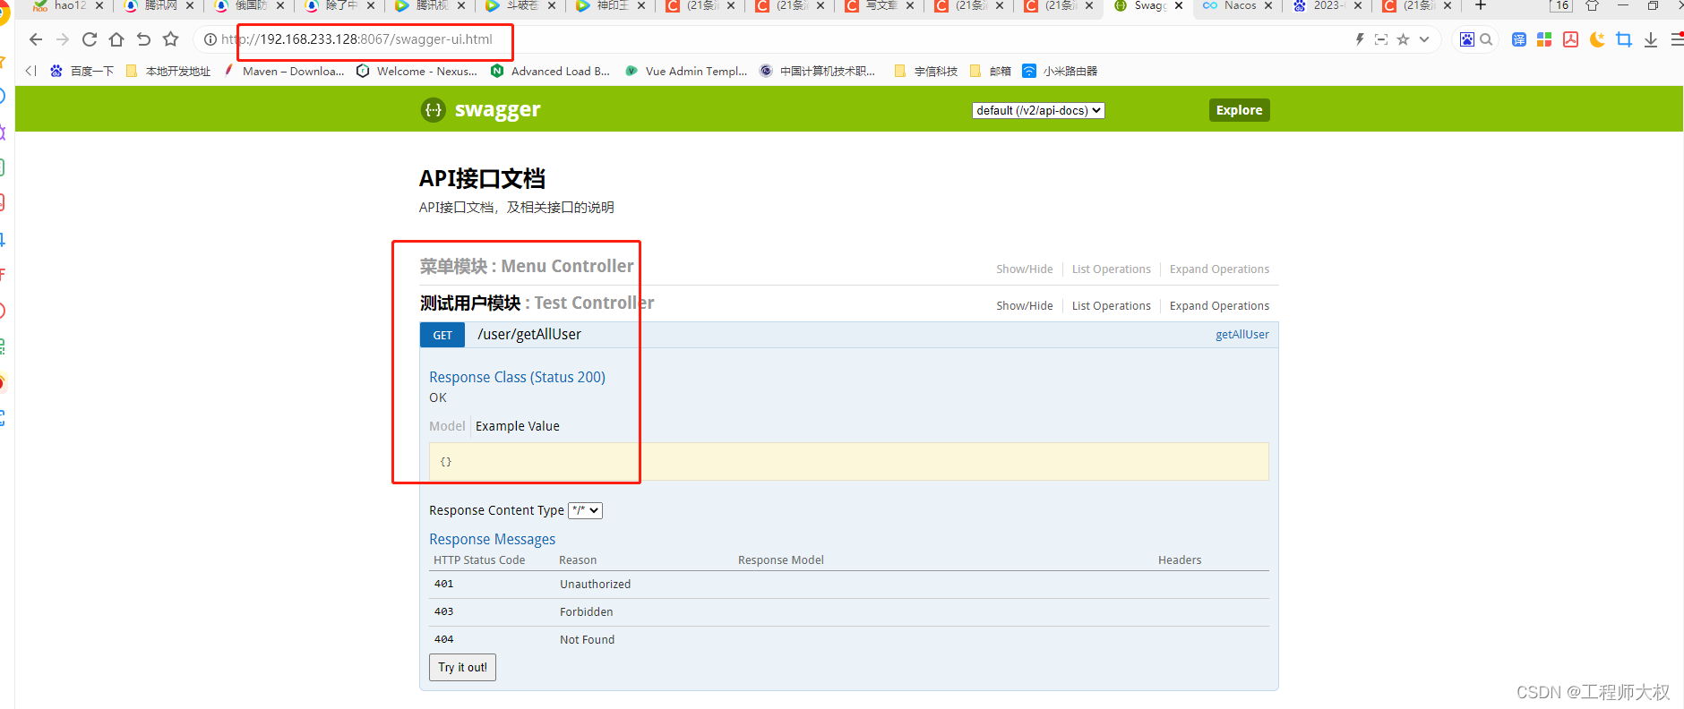Screen dimensions: 1684x709
Task: Click the undo/restore closed page icon
Action: click(143, 39)
